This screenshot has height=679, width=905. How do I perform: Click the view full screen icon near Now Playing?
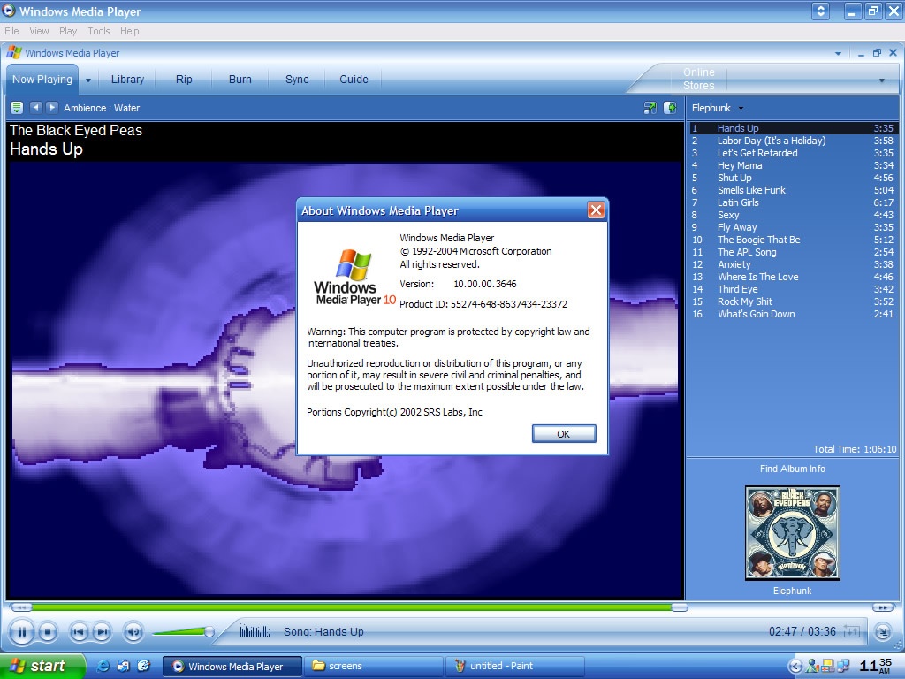[x=649, y=107]
